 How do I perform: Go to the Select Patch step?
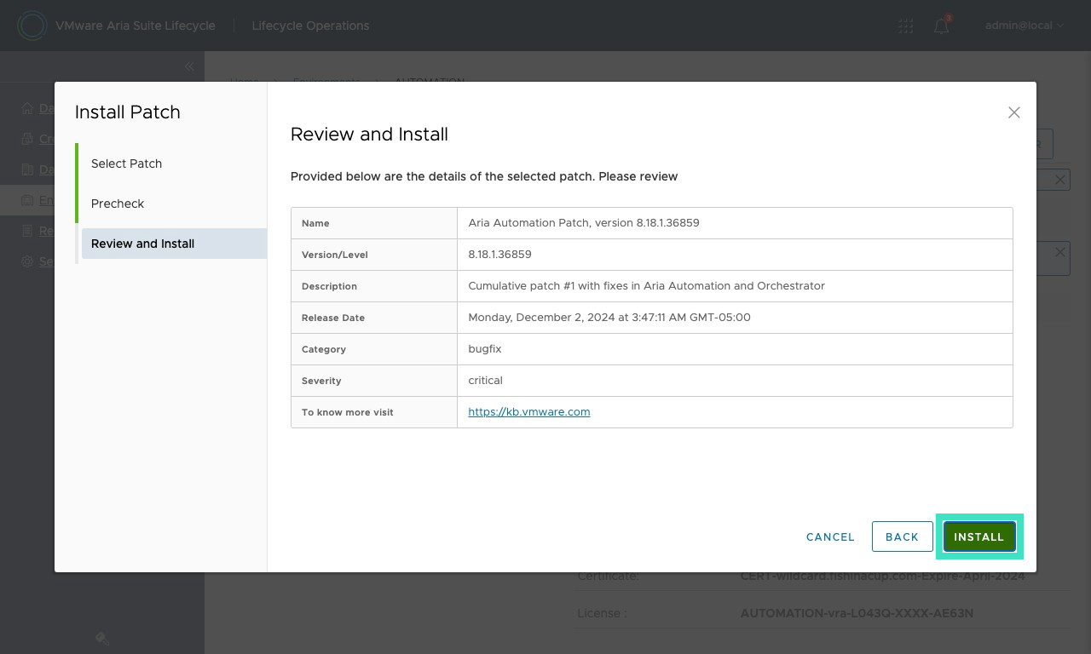tap(126, 163)
